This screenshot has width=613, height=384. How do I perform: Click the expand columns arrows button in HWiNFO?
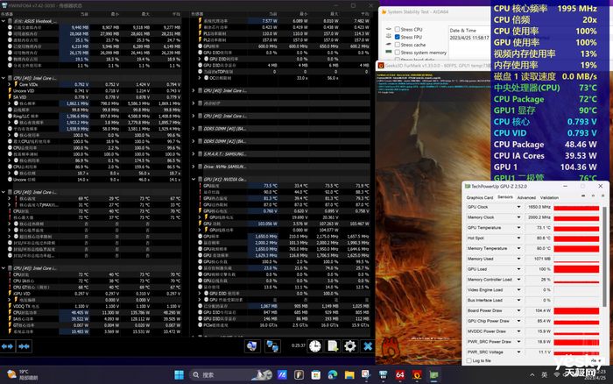click(x=7, y=346)
